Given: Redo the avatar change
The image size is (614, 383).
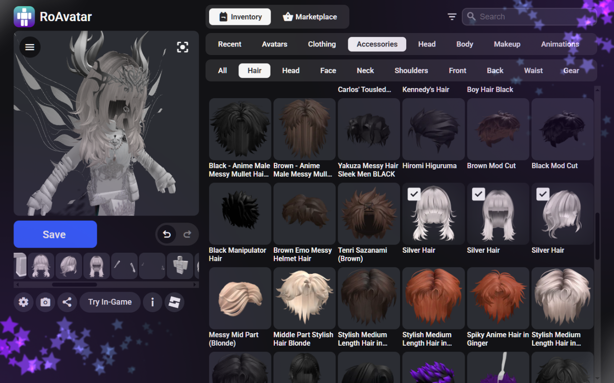Looking at the screenshot, I should [188, 234].
